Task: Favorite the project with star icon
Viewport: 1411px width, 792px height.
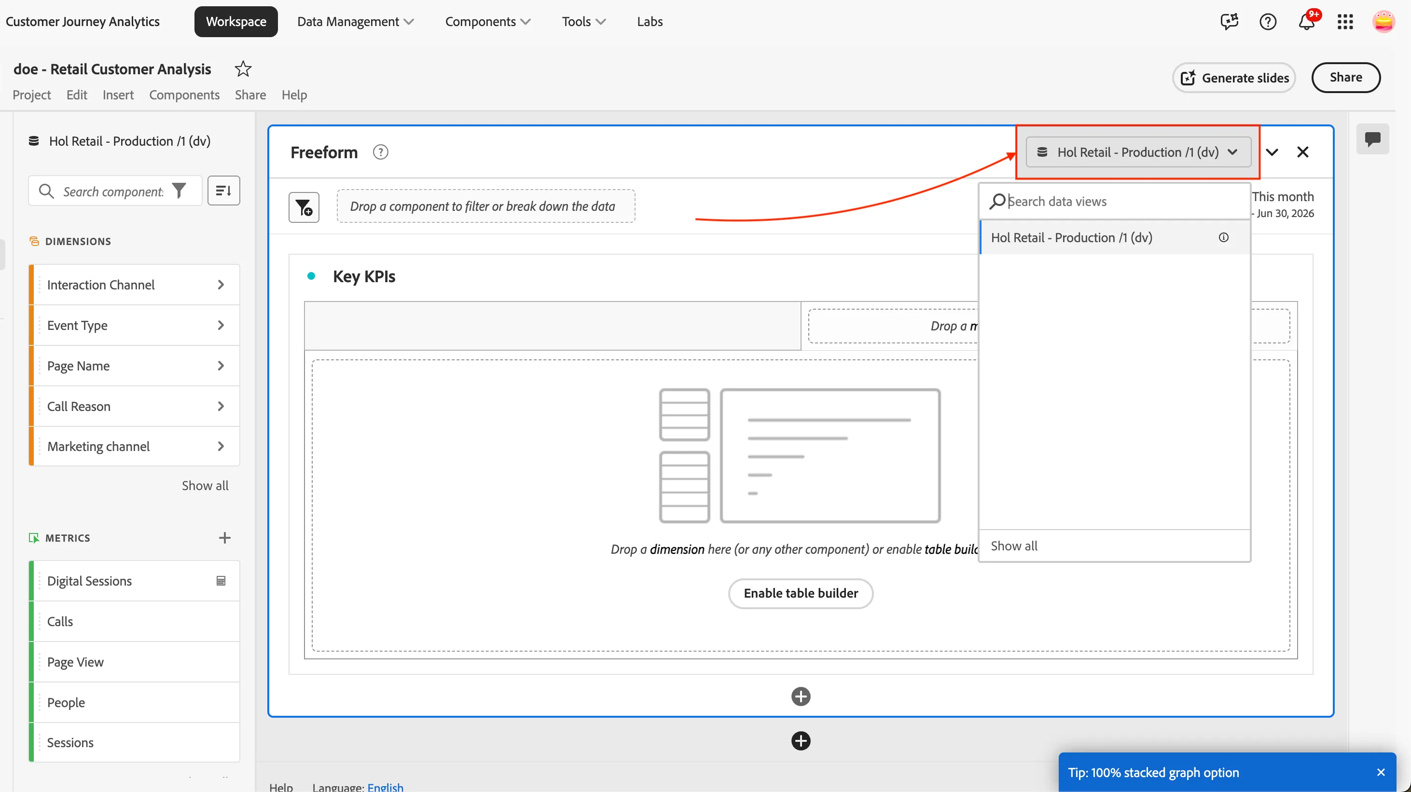Action: click(x=243, y=69)
